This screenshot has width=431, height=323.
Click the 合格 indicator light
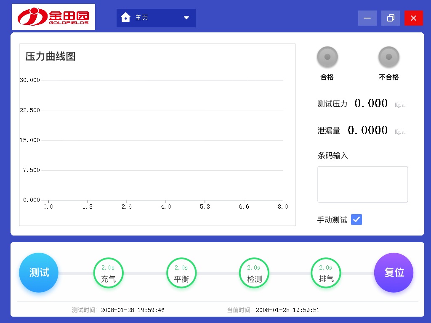pos(327,57)
